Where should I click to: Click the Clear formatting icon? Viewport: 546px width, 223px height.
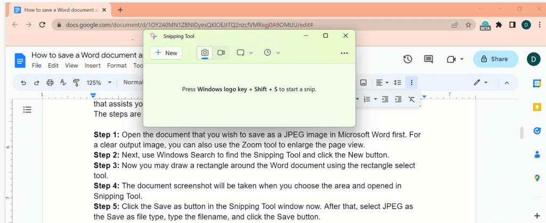(411, 100)
